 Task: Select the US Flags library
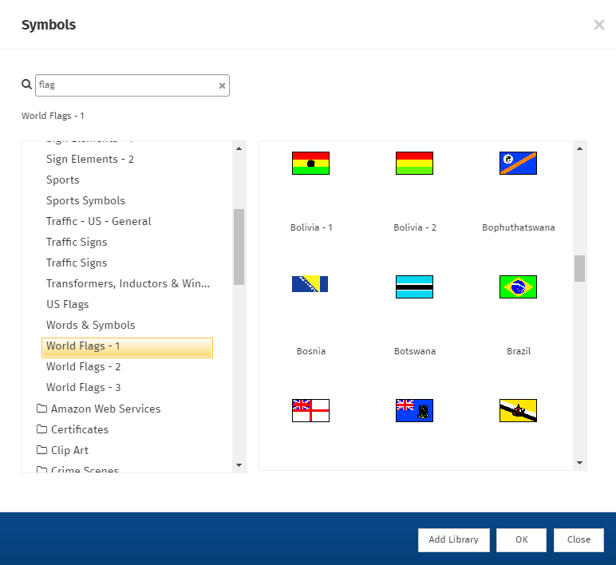(x=68, y=305)
